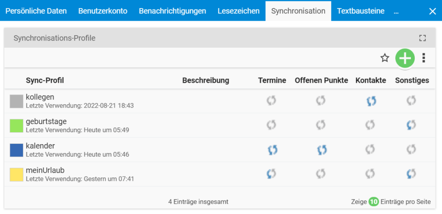The image size is (442, 214).
Task: Toggle Kontakte sync for kollegen profile
Action: click(x=371, y=101)
